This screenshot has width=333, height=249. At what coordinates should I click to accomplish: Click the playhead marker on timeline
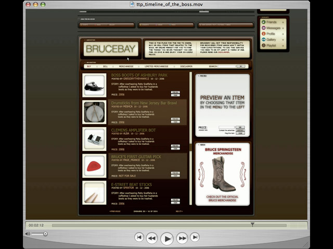point(252,225)
